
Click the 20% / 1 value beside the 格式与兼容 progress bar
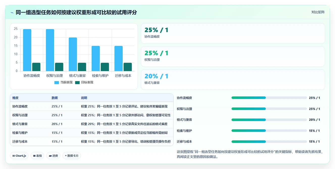click(315, 120)
